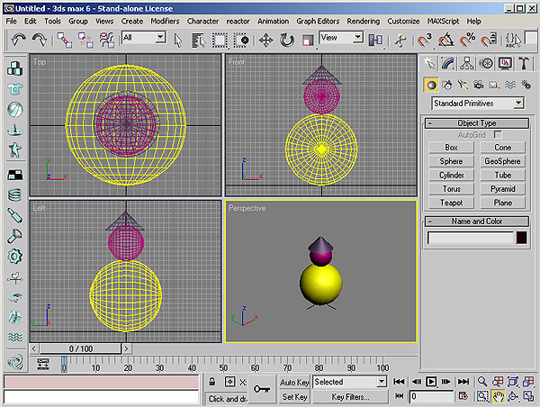Open the Modifiers menu

pyautogui.click(x=165, y=20)
